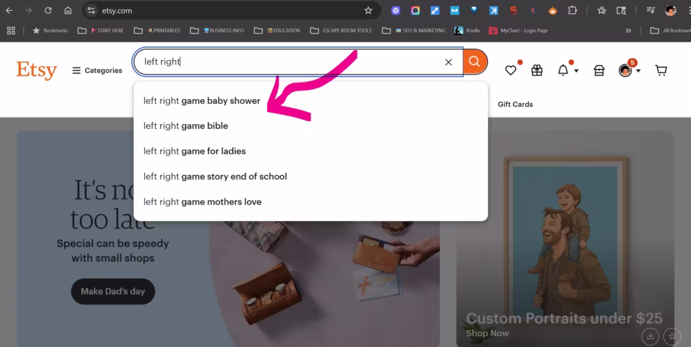Open the apps grid in bookmarks bar

click(x=11, y=30)
